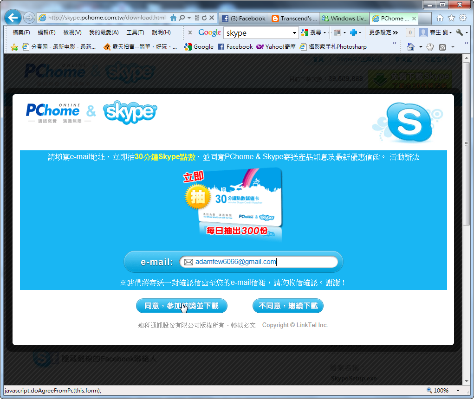Click the magnifier search icon in address bar
The height and width of the screenshot is (399, 474).
tap(182, 18)
